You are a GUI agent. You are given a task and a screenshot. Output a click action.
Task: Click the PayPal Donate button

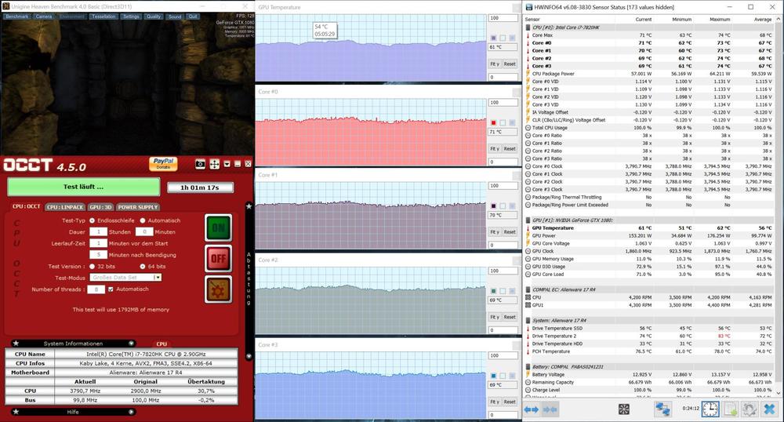click(164, 163)
